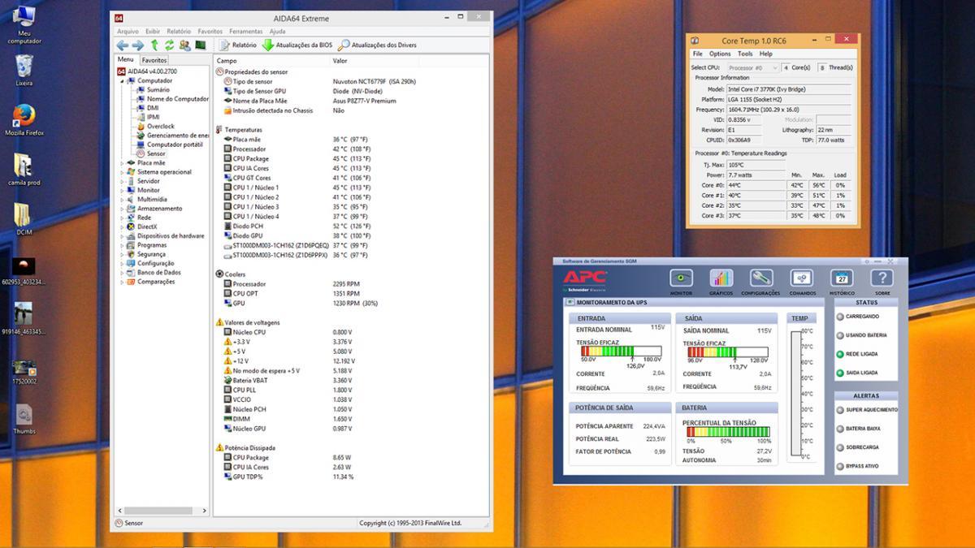Open the Ferramentas menu in AIDA64

(x=245, y=32)
